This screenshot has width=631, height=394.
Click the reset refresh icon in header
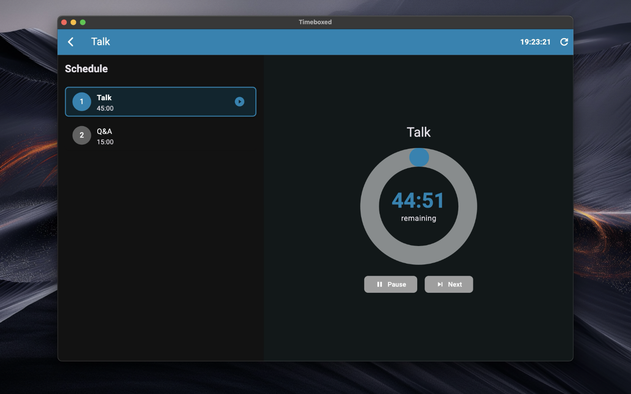pyautogui.click(x=564, y=42)
